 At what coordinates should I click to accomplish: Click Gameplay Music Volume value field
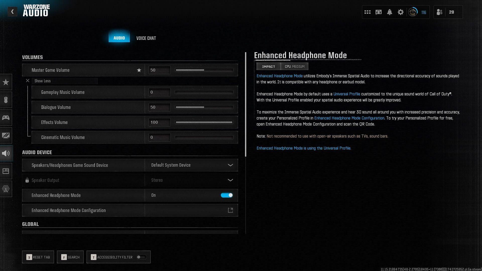tap(159, 92)
